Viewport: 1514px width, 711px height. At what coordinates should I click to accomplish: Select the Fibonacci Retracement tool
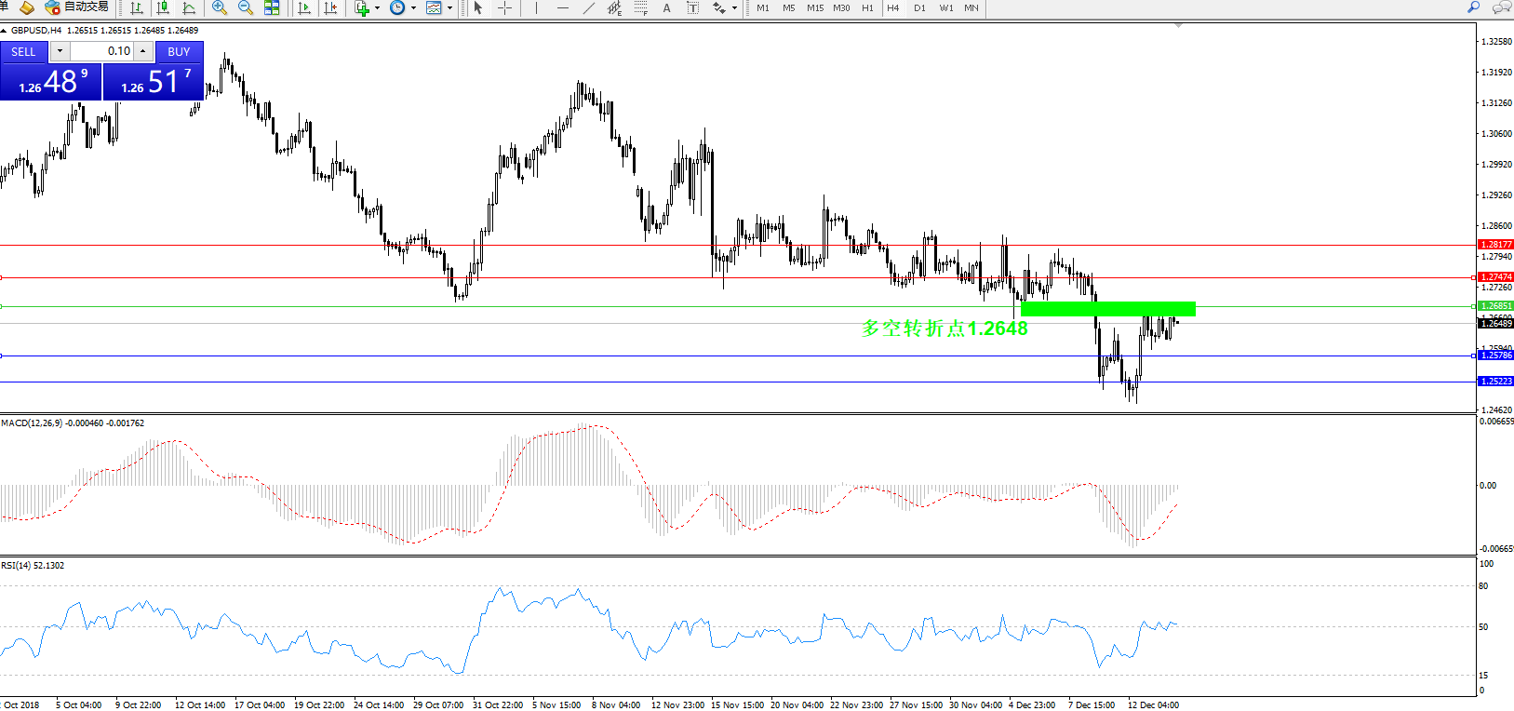pyautogui.click(x=641, y=7)
